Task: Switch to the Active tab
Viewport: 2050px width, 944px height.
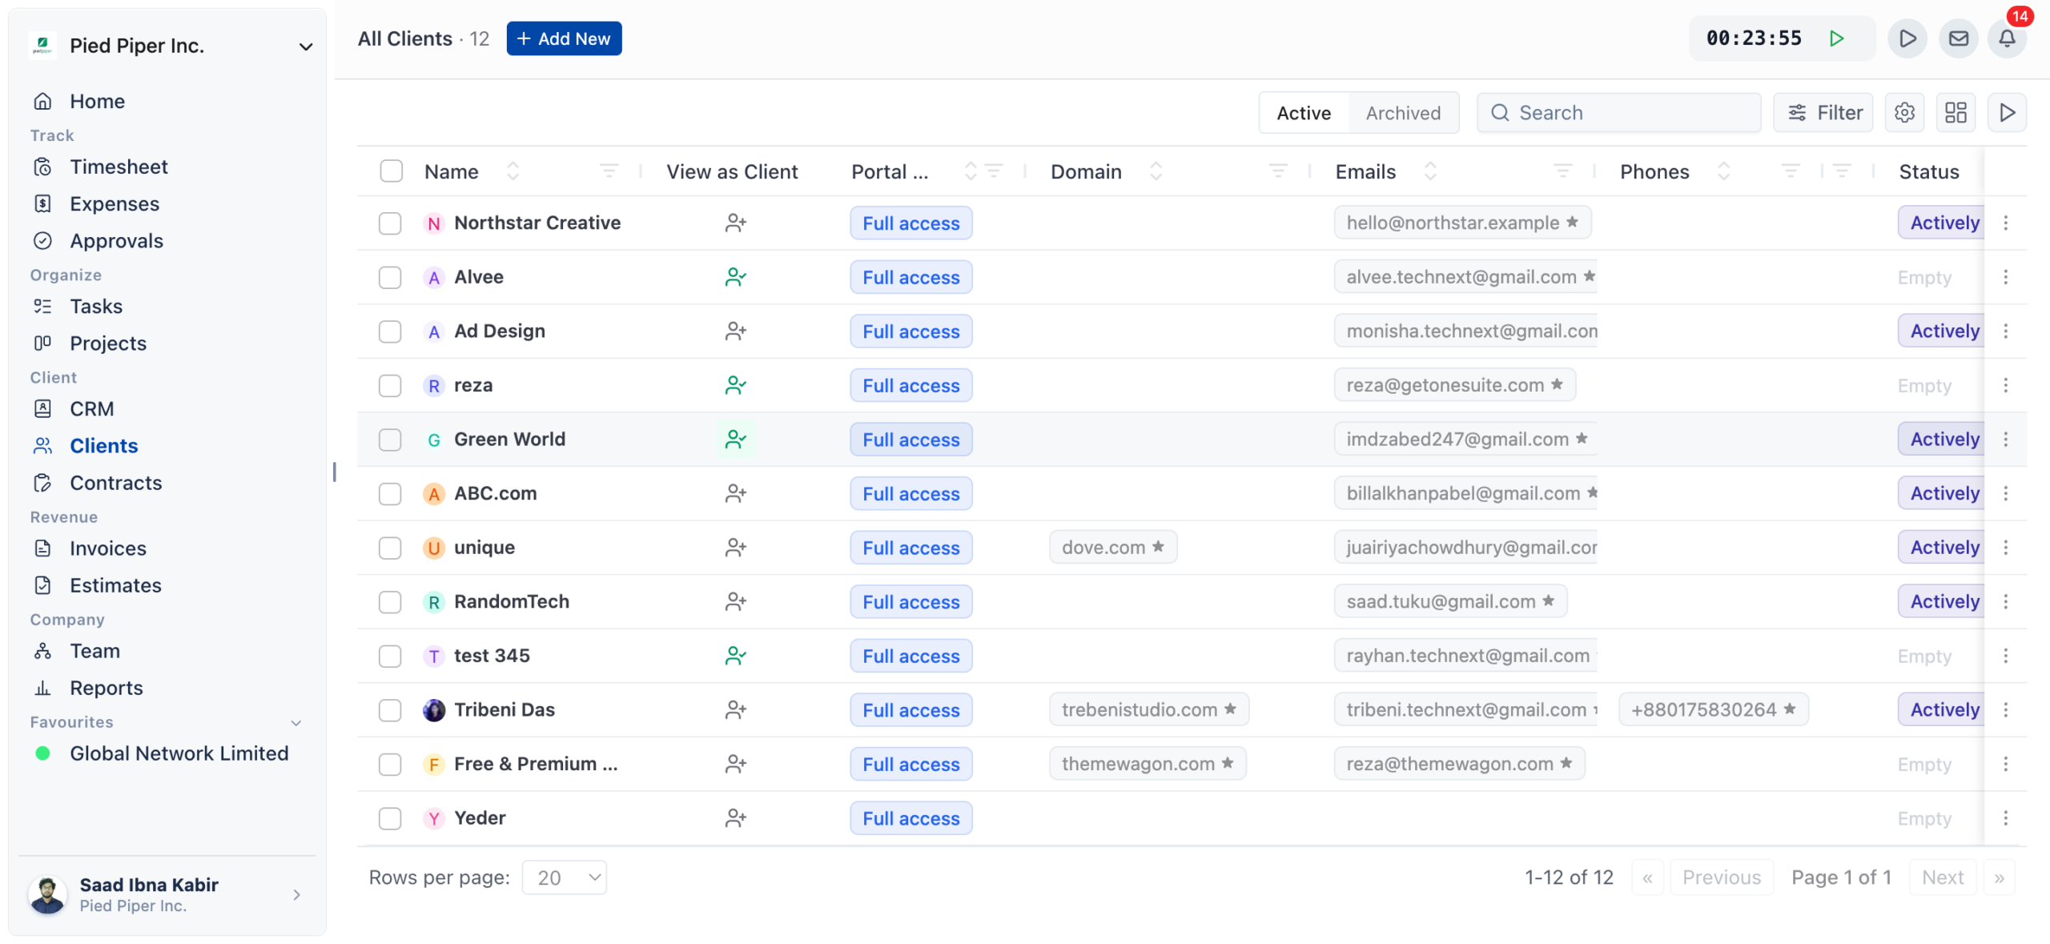Action: (1304, 113)
